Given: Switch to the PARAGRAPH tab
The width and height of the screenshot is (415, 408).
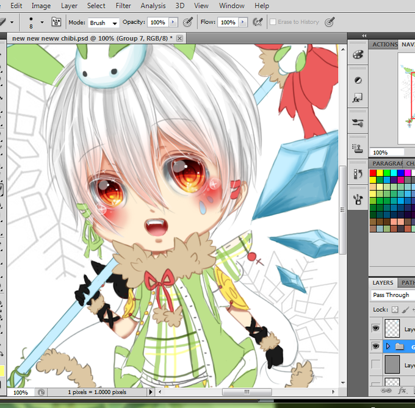Looking at the screenshot, I should point(387,163).
